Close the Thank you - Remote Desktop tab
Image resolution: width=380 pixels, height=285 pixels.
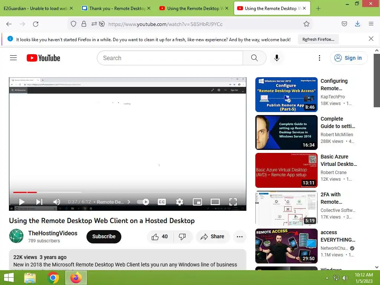(149, 8)
